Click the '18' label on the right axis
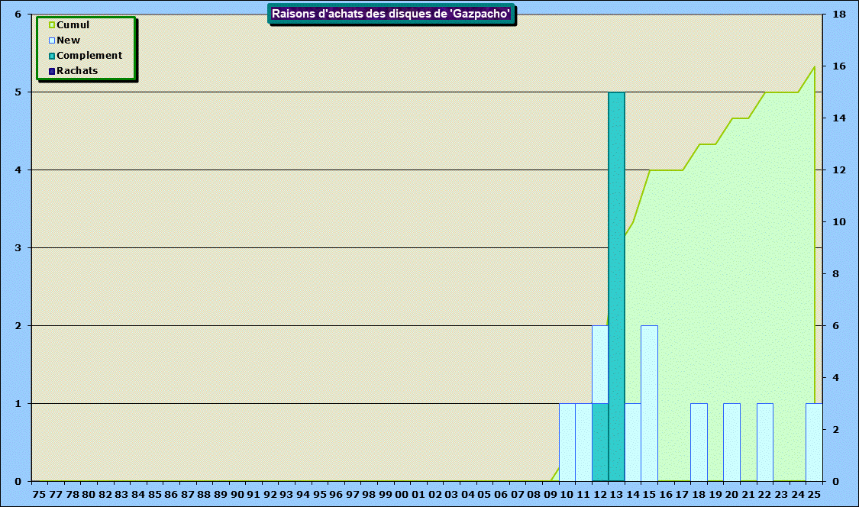Viewport: 859px width, 507px height. [x=838, y=15]
